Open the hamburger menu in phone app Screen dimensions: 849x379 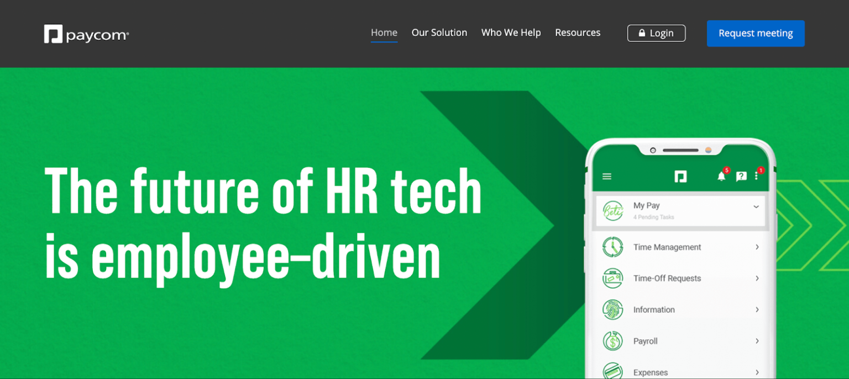(607, 177)
